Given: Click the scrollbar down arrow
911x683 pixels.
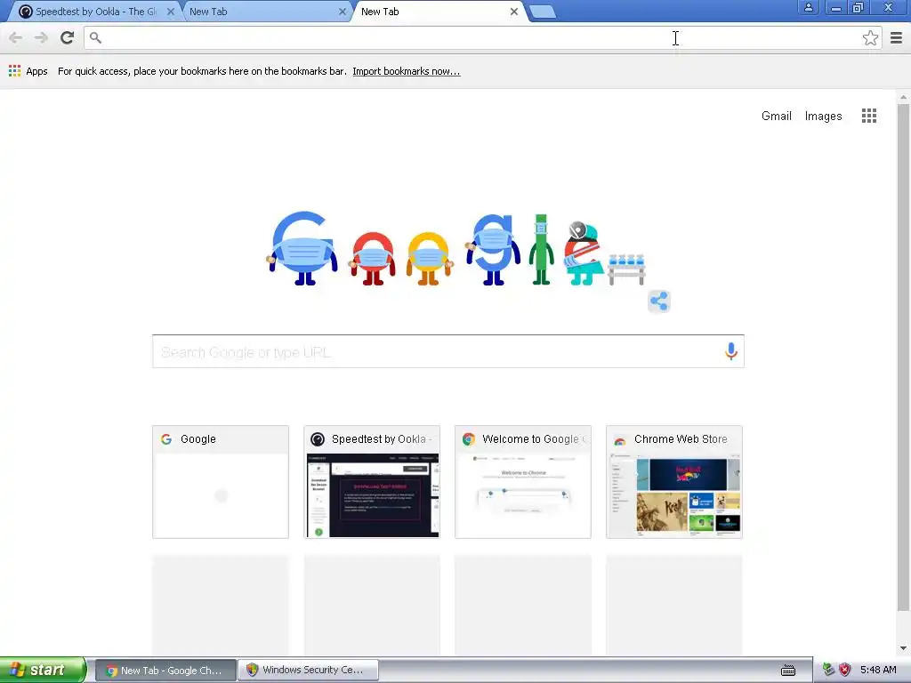Looking at the screenshot, I should click(x=903, y=648).
